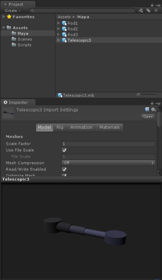The width and height of the screenshot is (162, 280).
Task: Select the Scripts folder in Assets tree
Action: tap(24, 45)
